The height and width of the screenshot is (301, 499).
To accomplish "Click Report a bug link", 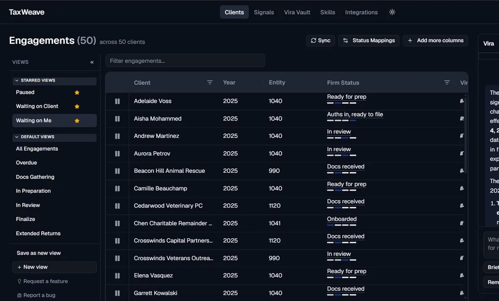I will (x=36, y=296).
